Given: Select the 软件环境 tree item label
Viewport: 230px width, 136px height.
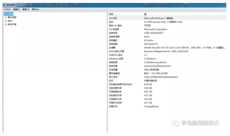Looking at the screenshot, I should pos(12,25).
